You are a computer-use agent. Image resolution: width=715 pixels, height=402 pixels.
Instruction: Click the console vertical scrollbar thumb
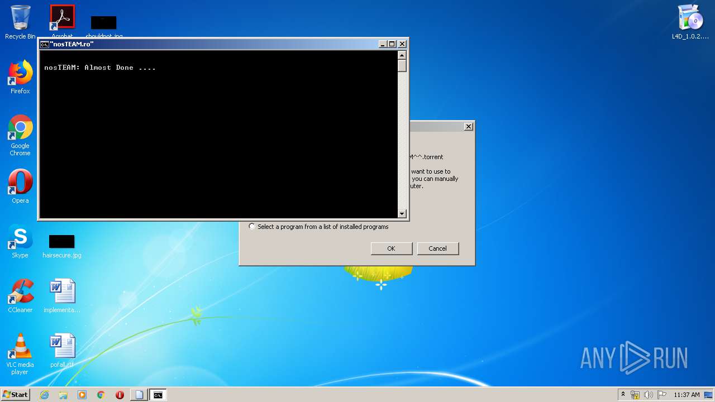[x=402, y=65]
